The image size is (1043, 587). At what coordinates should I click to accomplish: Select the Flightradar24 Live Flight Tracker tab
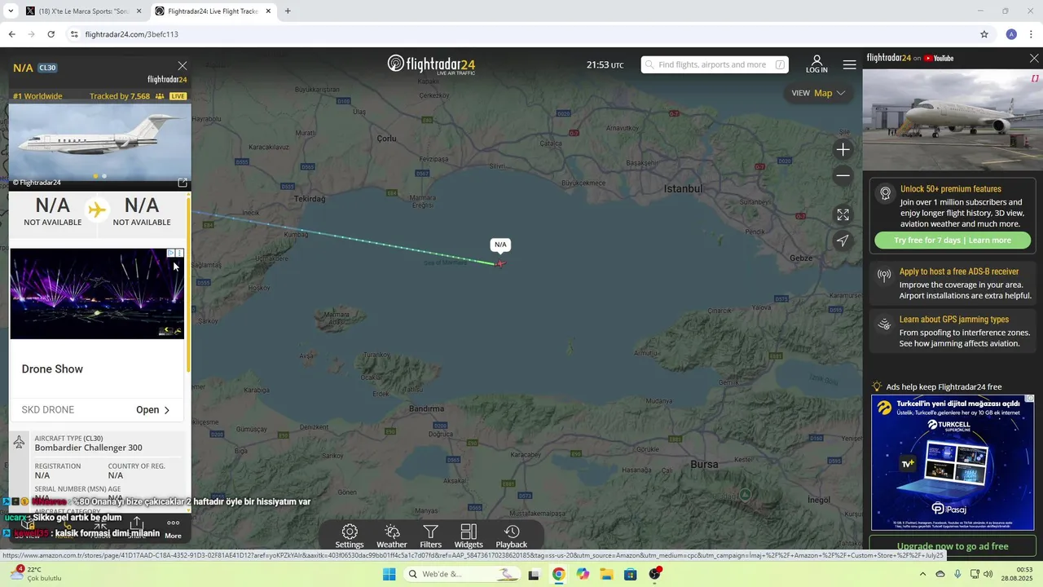coord(213,11)
